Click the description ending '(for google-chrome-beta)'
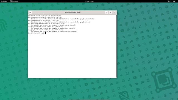The height and width of the screenshot is (100, 178). 63,19
